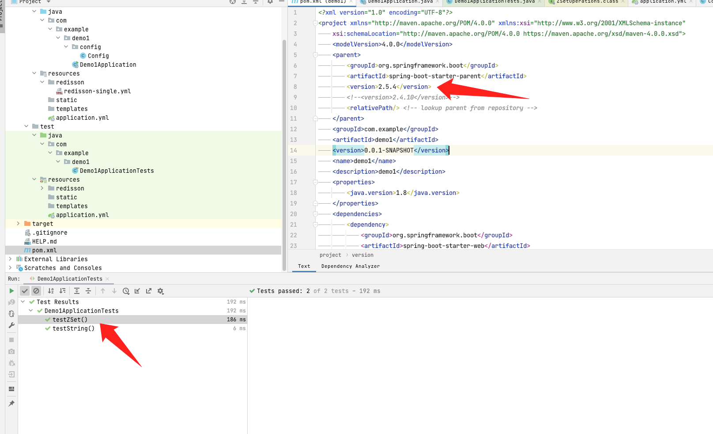
Task: Toggle the Show Ignored tests filter
Action: coord(36,291)
